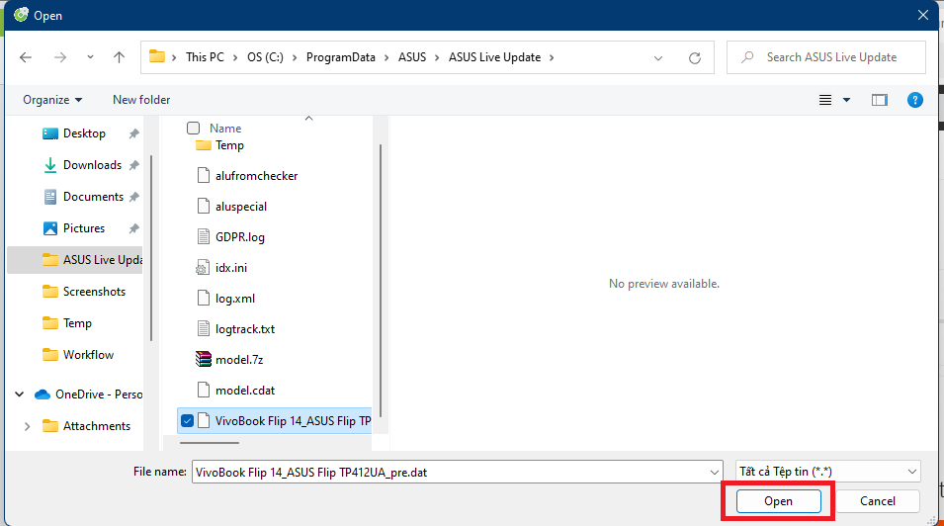Click the pin icon next to Documents

pos(133,197)
